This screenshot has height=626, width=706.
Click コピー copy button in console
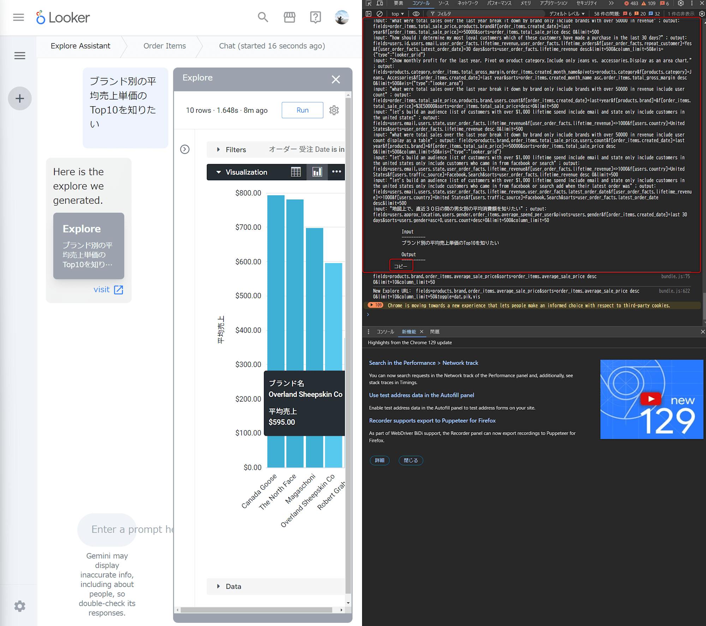401,266
